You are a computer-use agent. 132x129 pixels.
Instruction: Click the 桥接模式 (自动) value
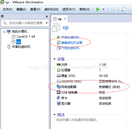(x=110, y=87)
